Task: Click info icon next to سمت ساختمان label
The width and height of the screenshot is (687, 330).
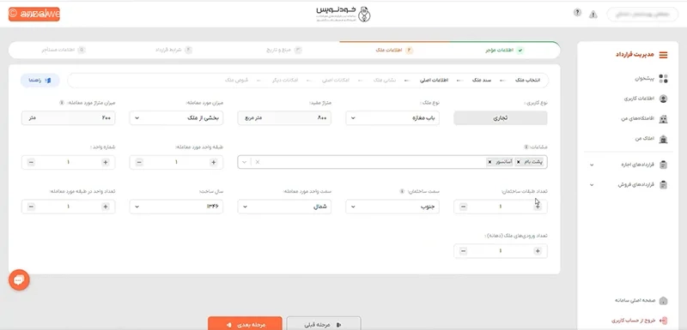Action: pyautogui.click(x=402, y=191)
